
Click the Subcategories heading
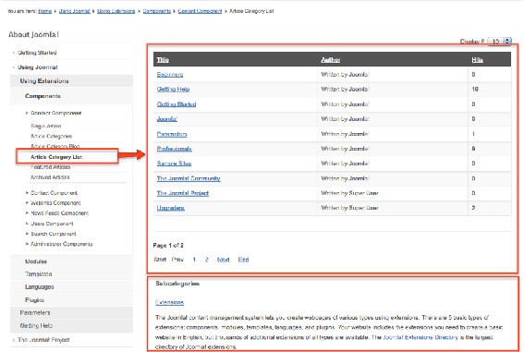[x=177, y=284]
